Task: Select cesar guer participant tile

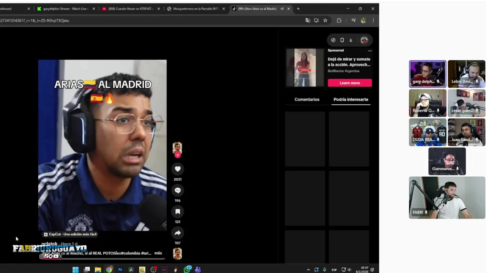Action: (x=466, y=103)
